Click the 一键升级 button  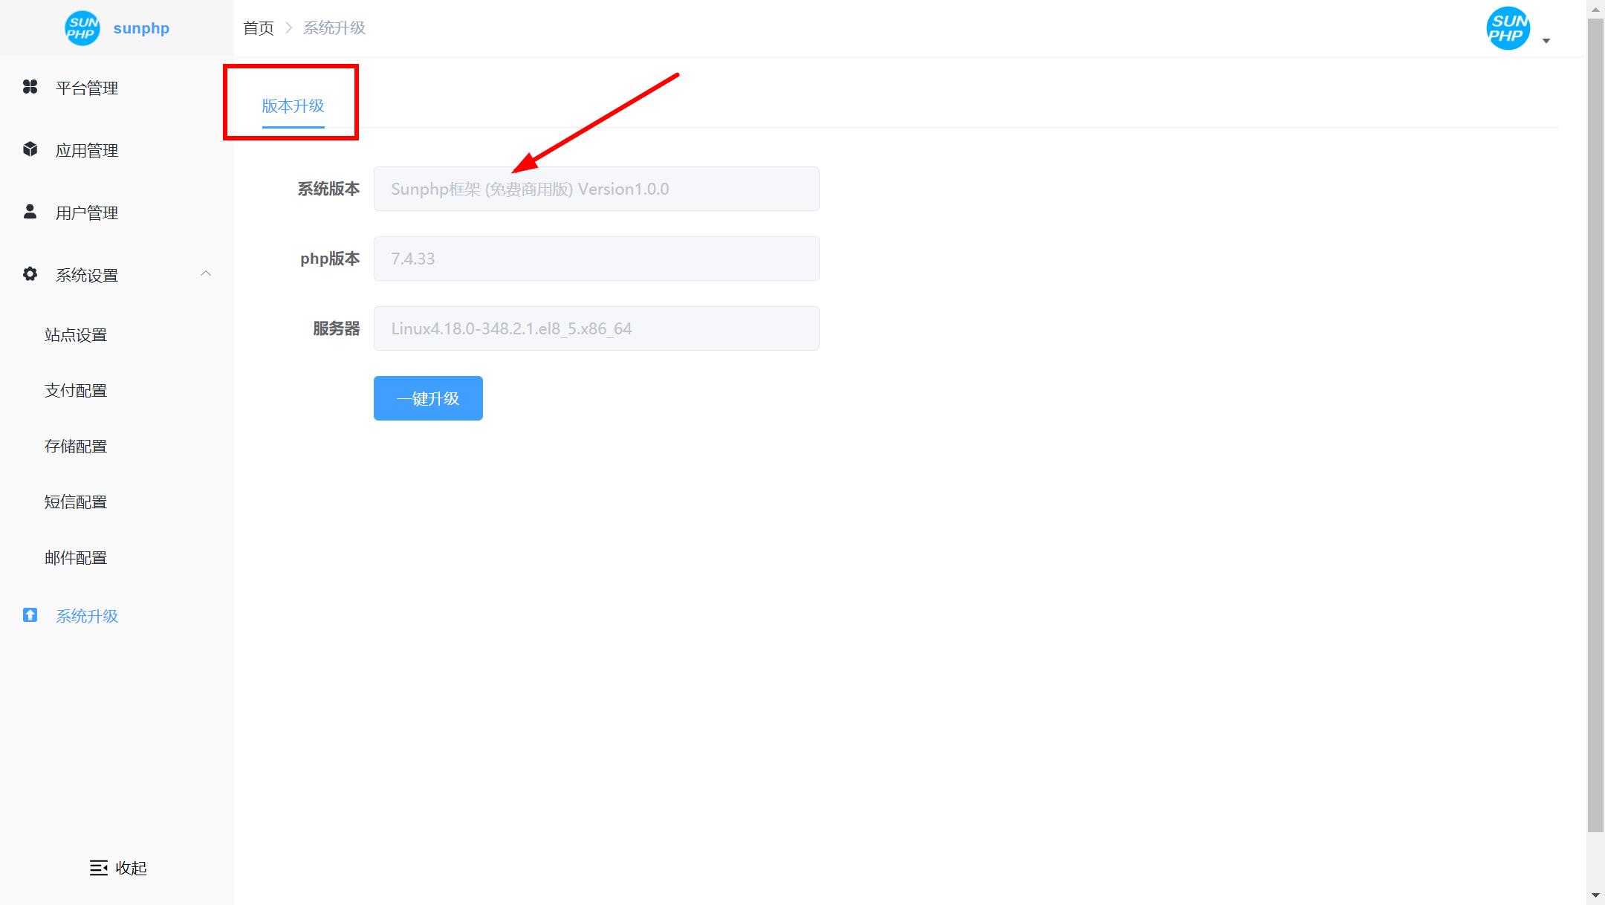click(x=428, y=398)
